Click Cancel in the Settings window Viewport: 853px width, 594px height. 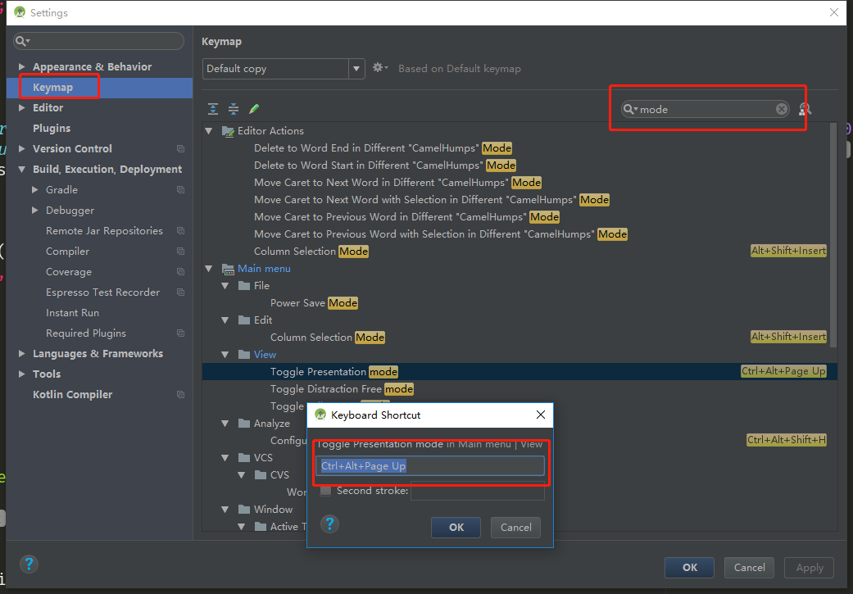(x=749, y=567)
